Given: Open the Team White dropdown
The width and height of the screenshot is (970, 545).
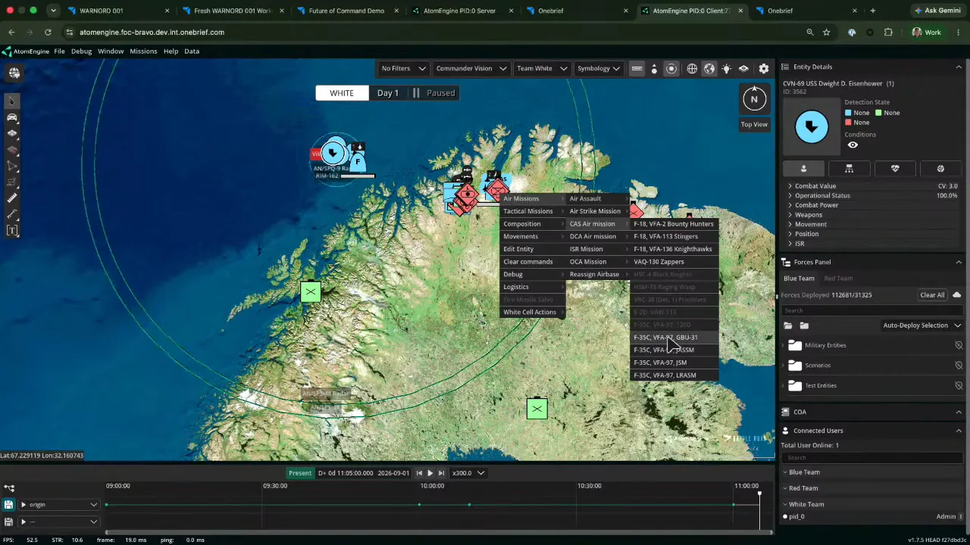Looking at the screenshot, I should [541, 68].
